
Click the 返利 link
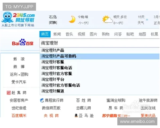pos(14,74)
